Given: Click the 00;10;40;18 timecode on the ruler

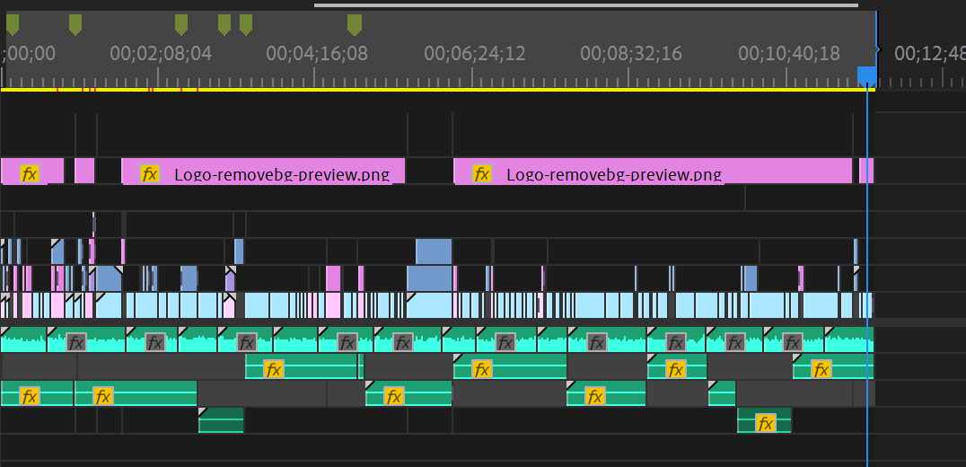Looking at the screenshot, I should (789, 54).
